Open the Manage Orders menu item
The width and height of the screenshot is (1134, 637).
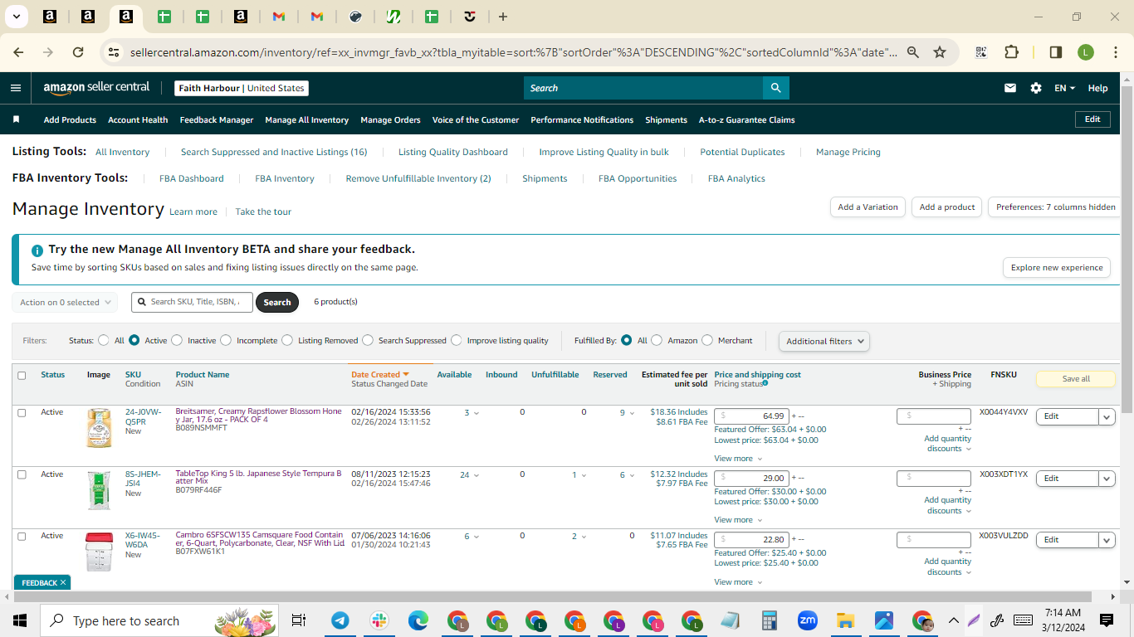(390, 119)
